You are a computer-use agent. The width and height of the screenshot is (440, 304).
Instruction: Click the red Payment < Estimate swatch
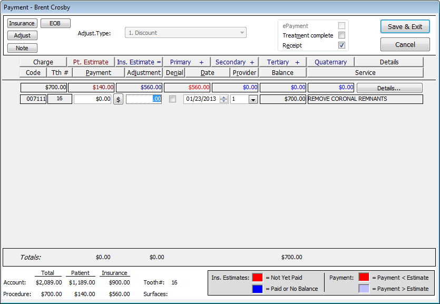point(364,277)
